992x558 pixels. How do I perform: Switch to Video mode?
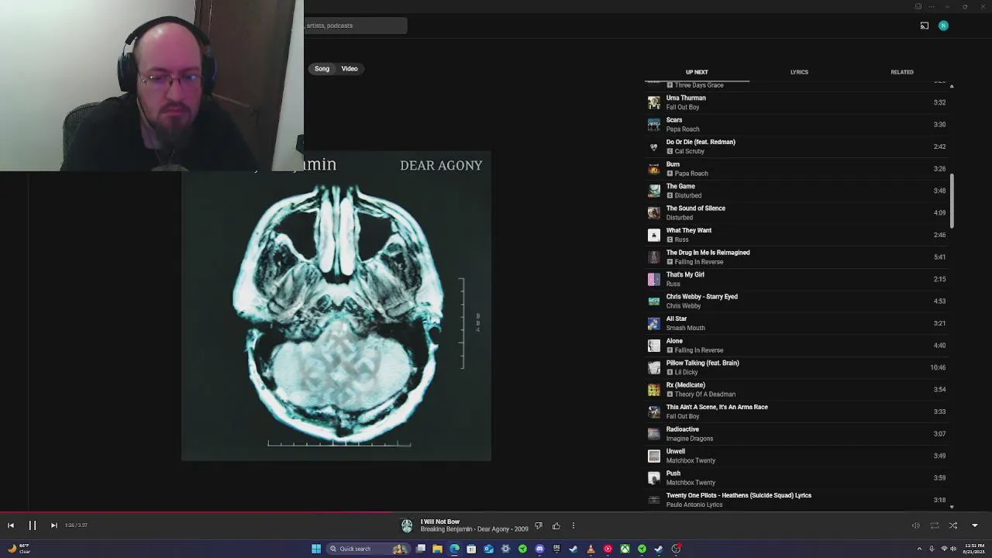[350, 69]
